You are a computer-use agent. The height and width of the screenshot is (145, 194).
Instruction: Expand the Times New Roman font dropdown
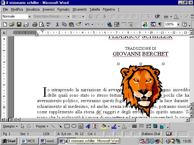[x=68, y=17]
